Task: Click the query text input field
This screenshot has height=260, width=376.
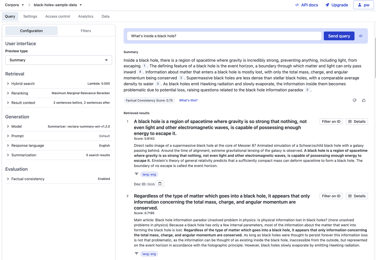Action: (224, 36)
